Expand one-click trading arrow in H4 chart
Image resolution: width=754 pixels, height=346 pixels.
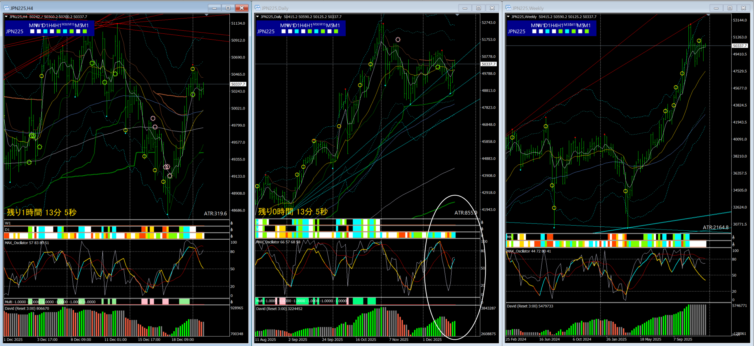[6, 16]
